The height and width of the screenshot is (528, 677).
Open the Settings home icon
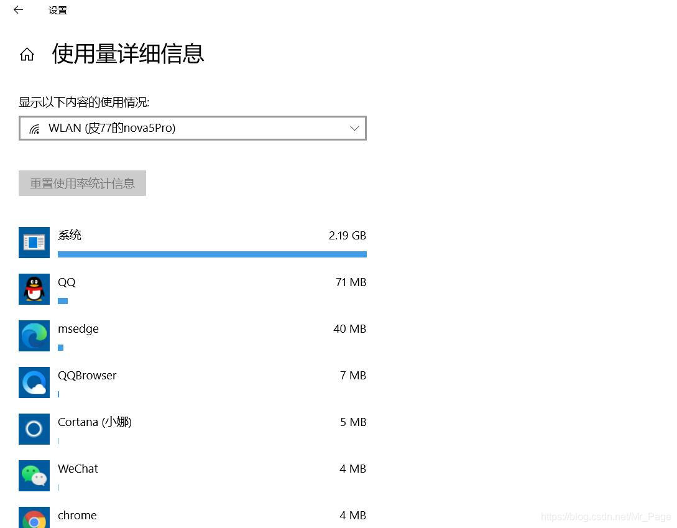click(x=27, y=55)
